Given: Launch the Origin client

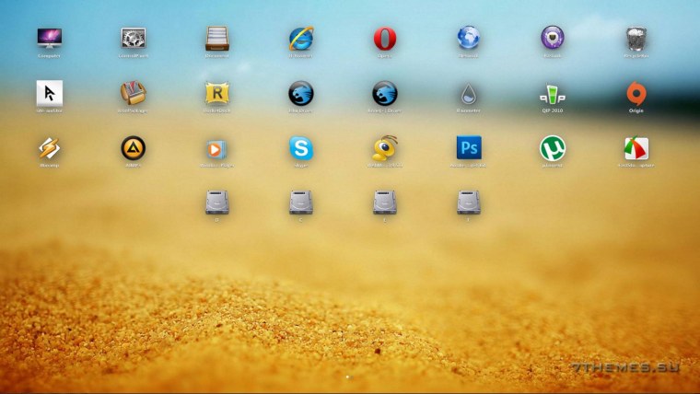Looking at the screenshot, I should (x=636, y=93).
